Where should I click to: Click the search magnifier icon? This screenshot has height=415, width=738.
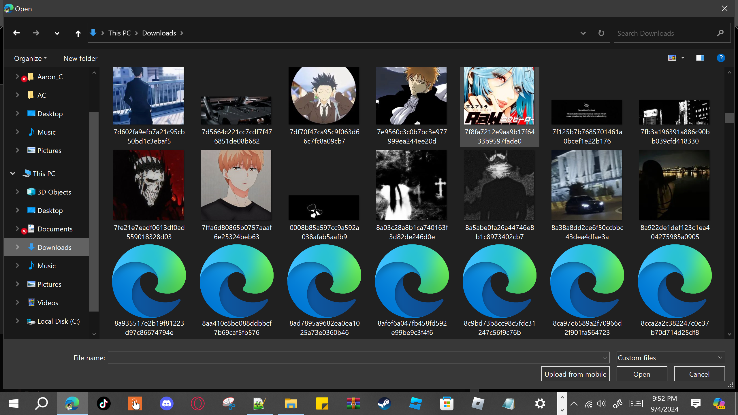[720, 33]
